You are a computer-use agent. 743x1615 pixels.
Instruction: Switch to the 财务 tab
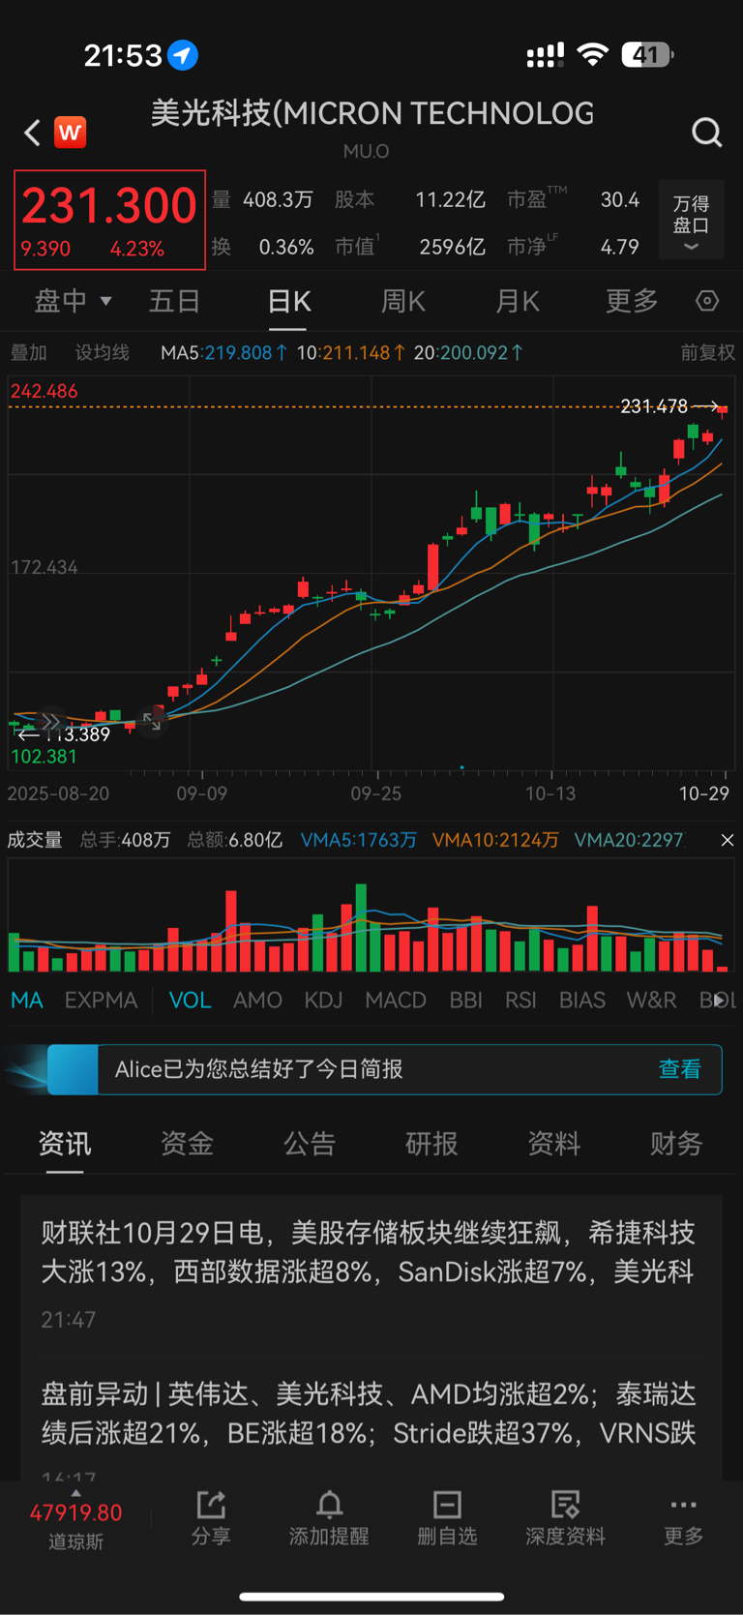point(676,1144)
